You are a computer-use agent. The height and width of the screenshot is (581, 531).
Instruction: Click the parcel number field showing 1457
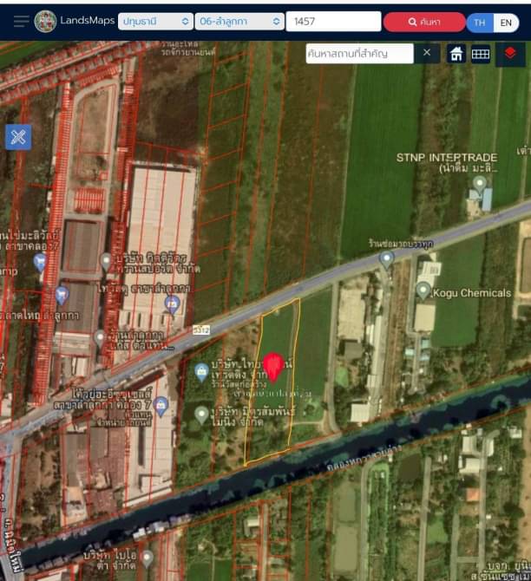pos(333,22)
